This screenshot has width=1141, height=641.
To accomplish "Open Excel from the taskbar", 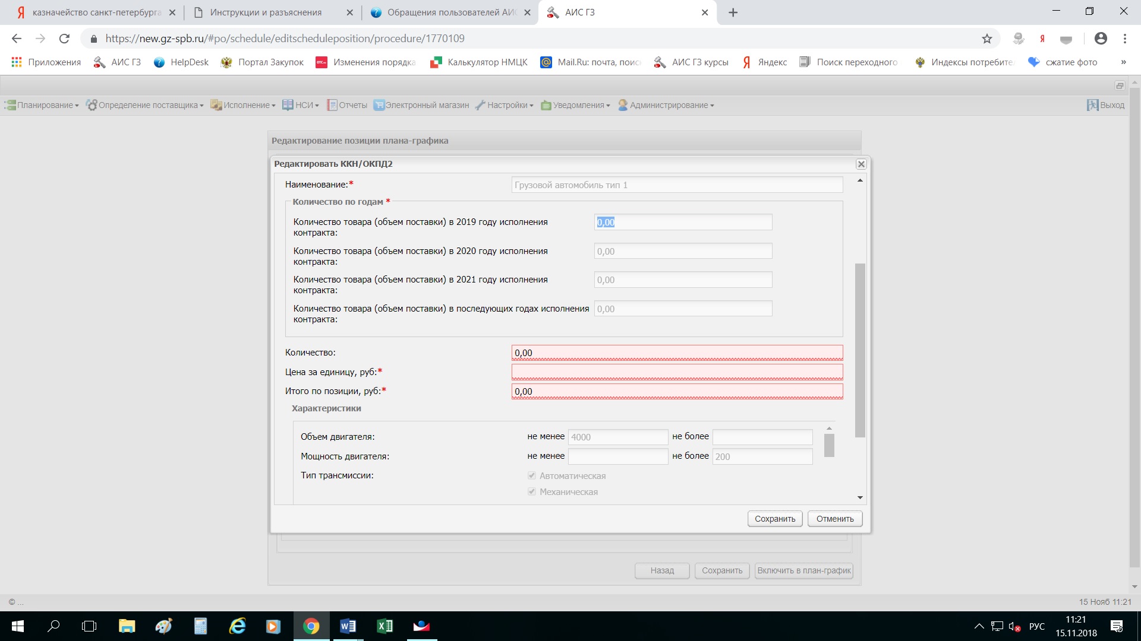I will (x=384, y=626).
